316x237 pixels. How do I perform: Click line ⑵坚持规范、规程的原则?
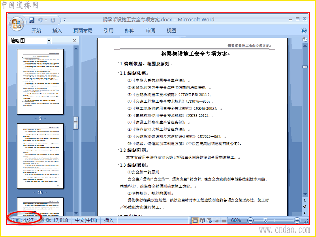pos(149,194)
